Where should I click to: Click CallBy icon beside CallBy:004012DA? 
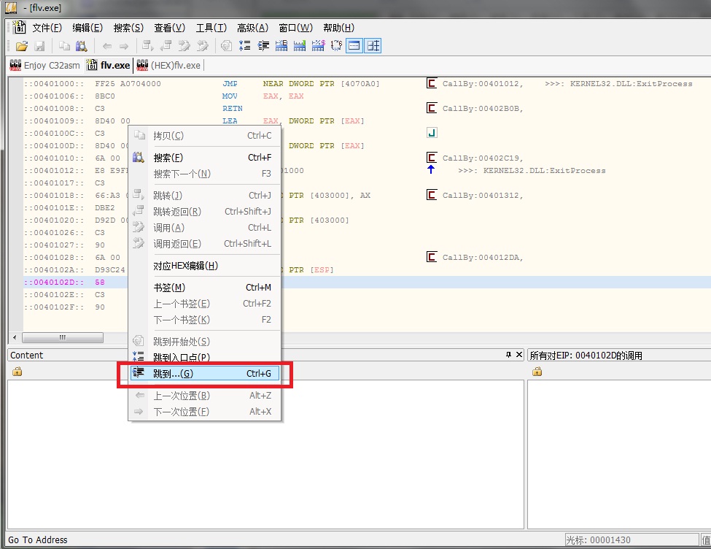(x=432, y=257)
